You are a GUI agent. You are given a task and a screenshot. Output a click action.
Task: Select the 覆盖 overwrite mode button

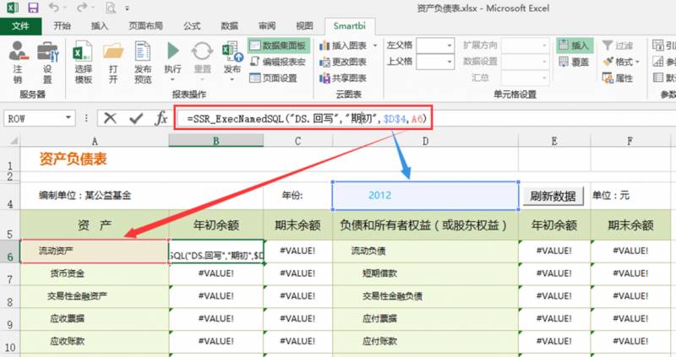click(575, 62)
